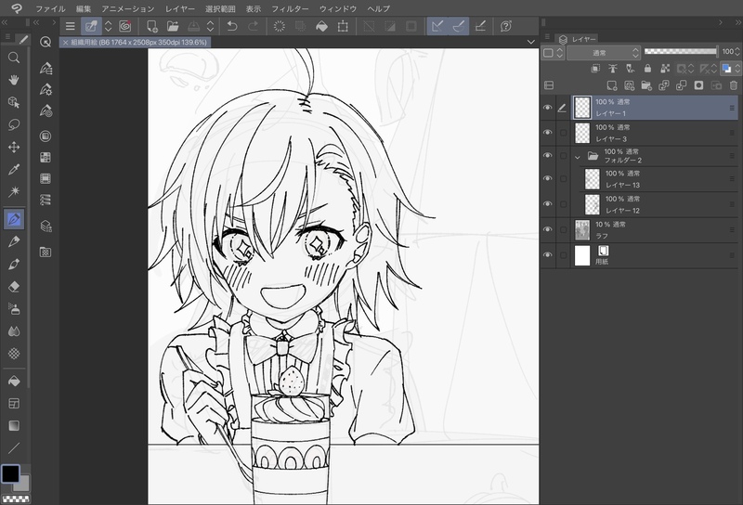Select the active Pen tool
The image size is (743, 505).
click(x=14, y=219)
